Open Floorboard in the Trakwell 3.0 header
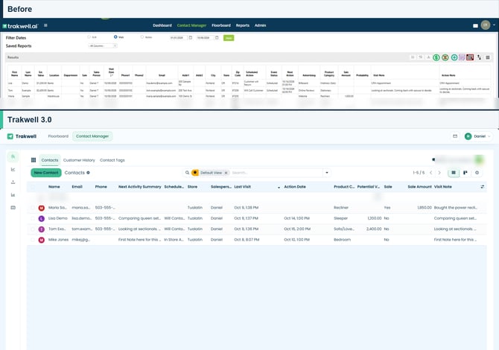 pyautogui.click(x=58, y=136)
